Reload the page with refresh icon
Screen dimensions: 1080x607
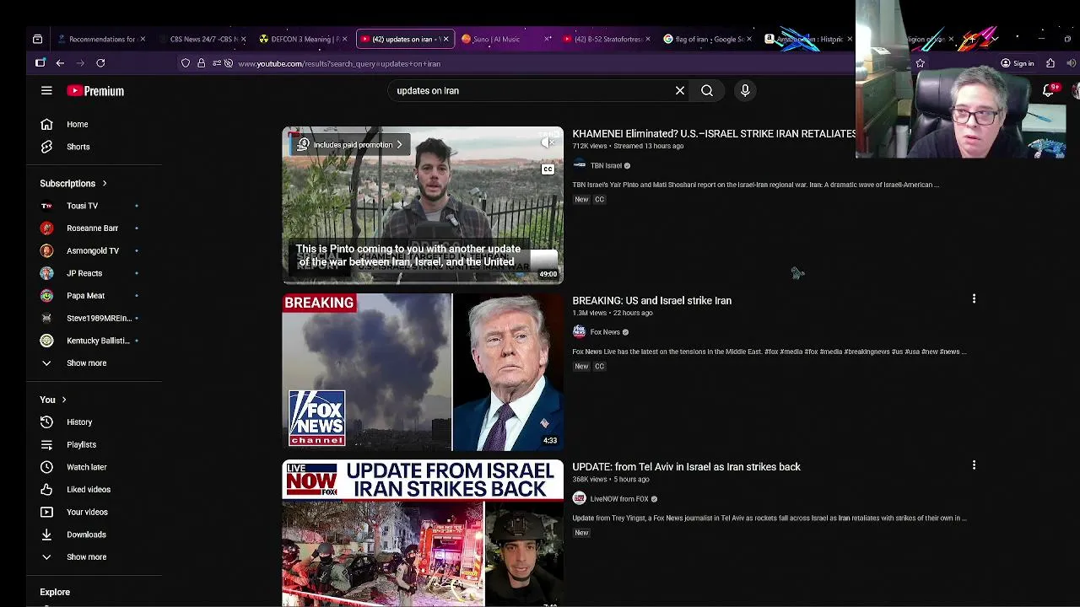pyautogui.click(x=100, y=63)
